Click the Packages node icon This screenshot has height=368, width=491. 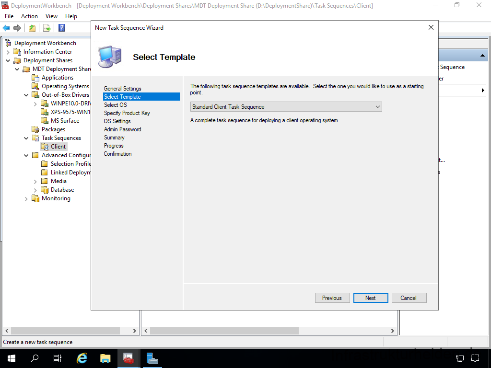35,129
